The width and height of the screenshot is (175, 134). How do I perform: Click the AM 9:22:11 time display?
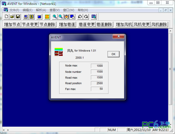160,130
